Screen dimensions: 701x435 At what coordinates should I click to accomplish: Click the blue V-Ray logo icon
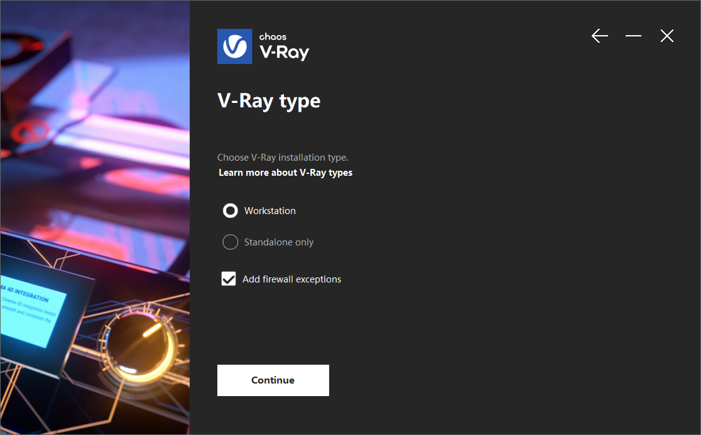pyautogui.click(x=235, y=46)
